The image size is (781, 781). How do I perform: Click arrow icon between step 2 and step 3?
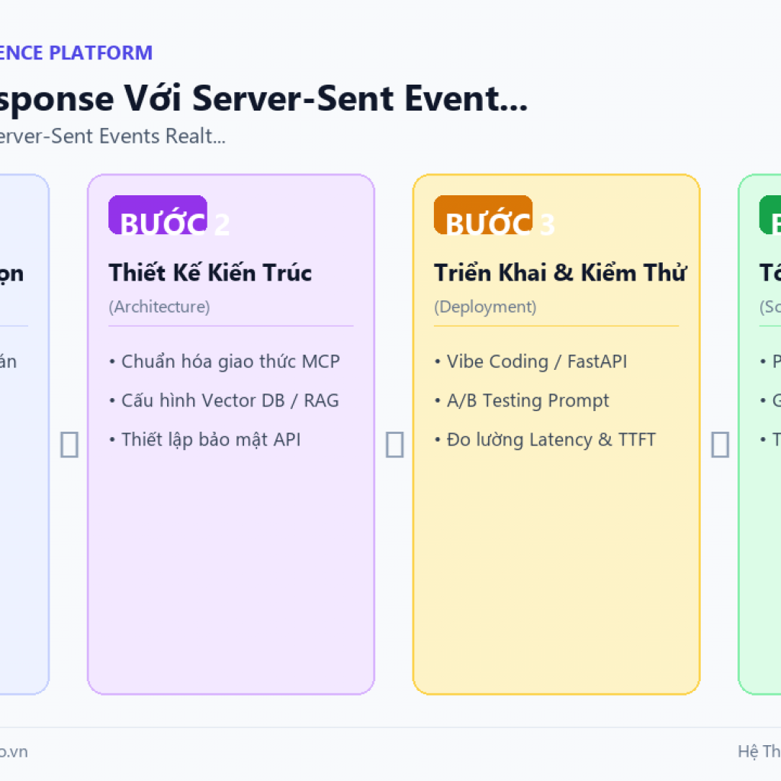pyautogui.click(x=394, y=445)
